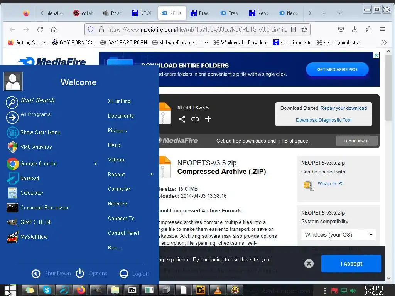Open the list all tabs chevron

point(339,13)
